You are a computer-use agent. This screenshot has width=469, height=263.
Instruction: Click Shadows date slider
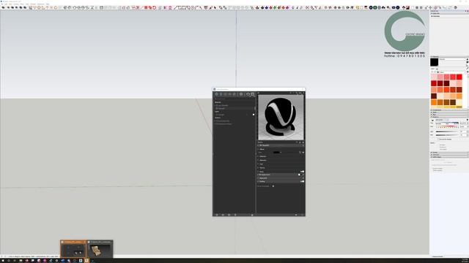tap(447, 126)
